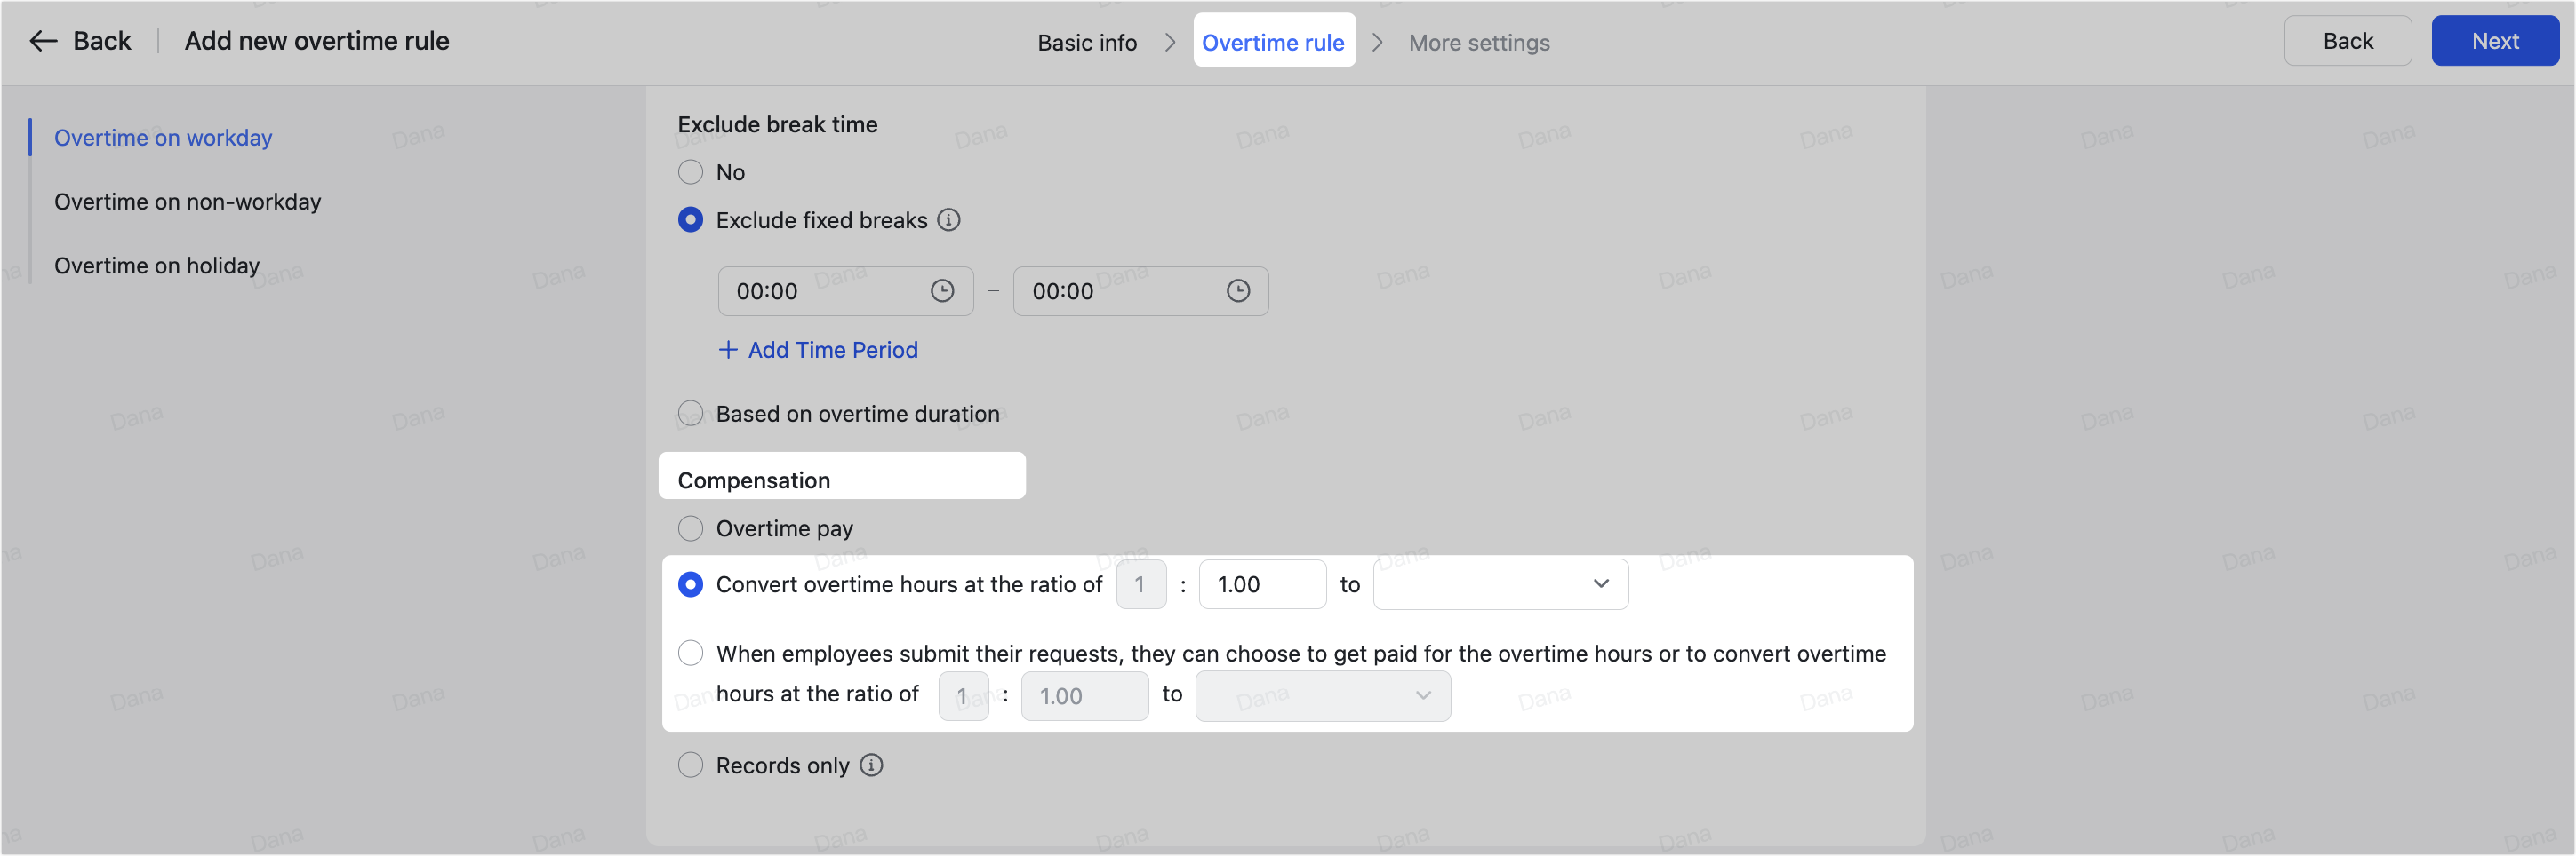
Task: Switch to Overtime on non-workday
Action: [187, 201]
